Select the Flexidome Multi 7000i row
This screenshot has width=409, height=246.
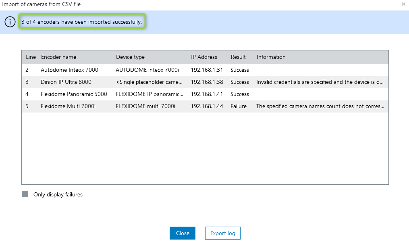tap(68, 106)
